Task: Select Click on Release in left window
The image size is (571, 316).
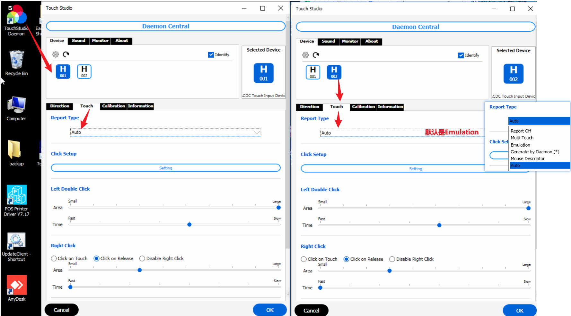Action: pos(113,258)
